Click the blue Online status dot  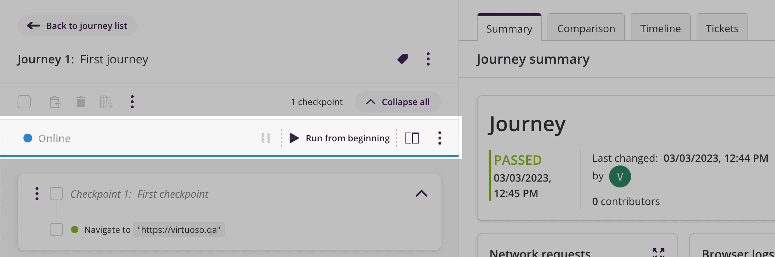coord(27,138)
